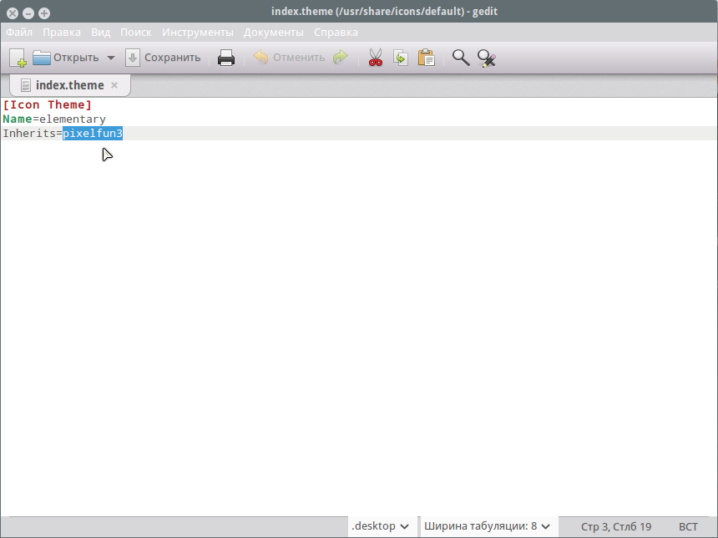The width and height of the screenshot is (718, 538).
Task: Select the index.theme tab
Action: [70, 85]
